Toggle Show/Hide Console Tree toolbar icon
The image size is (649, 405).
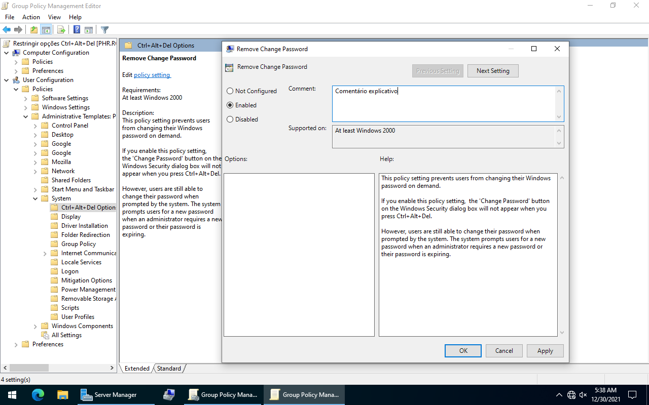(46, 30)
